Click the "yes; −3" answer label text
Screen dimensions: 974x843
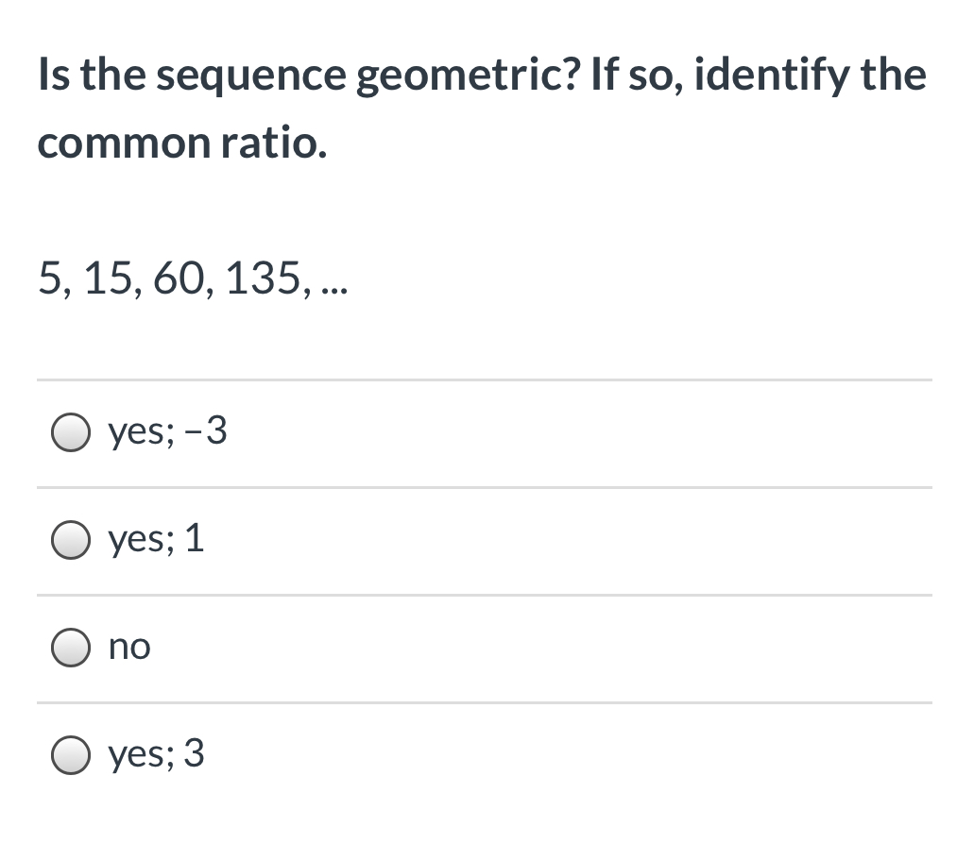tap(168, 433)
